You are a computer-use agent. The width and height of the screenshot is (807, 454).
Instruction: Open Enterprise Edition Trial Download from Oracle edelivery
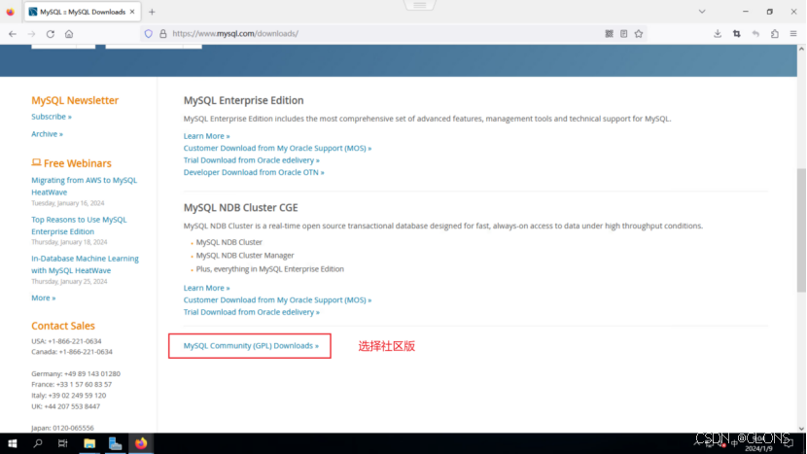251,160
